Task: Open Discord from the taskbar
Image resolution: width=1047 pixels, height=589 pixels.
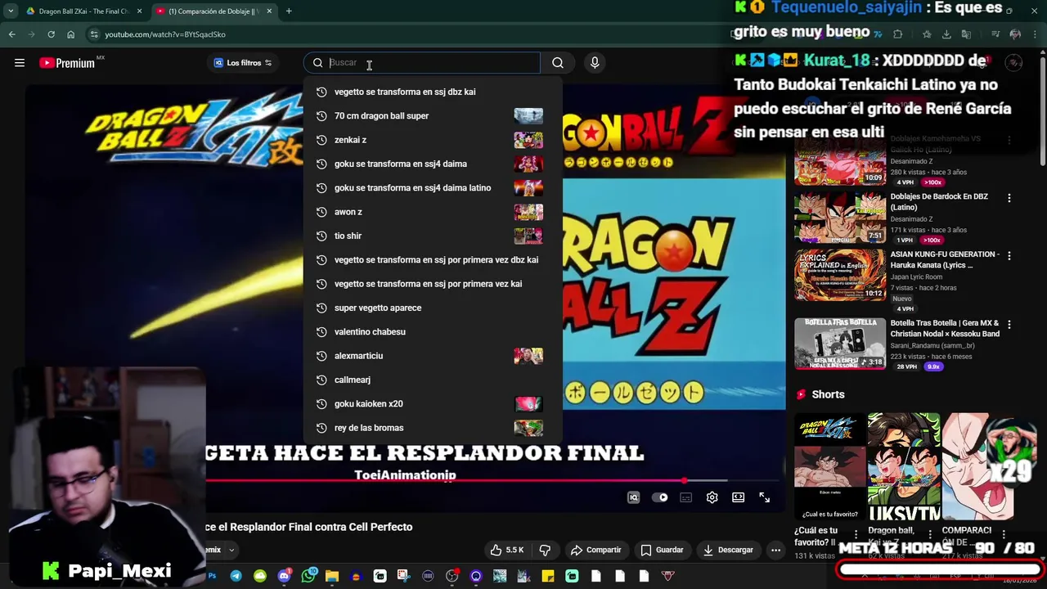Action: point(284,576)
